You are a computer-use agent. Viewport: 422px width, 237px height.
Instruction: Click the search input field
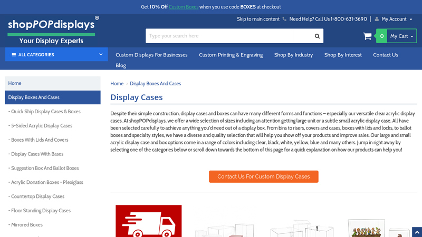pos(229,36)
